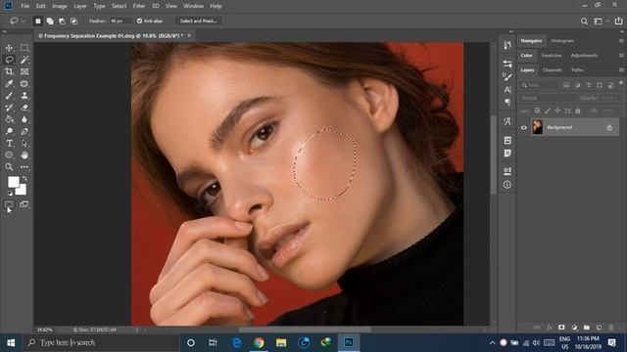Change screen mode icon in toolbar
627x352 pixels.
(x=24, y=204)
